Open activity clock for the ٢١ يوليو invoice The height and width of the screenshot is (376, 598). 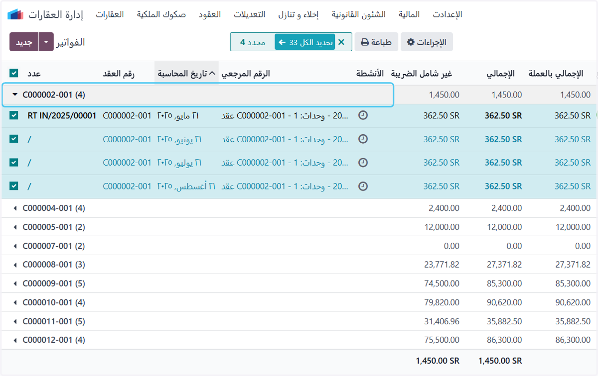coord(363,163)
